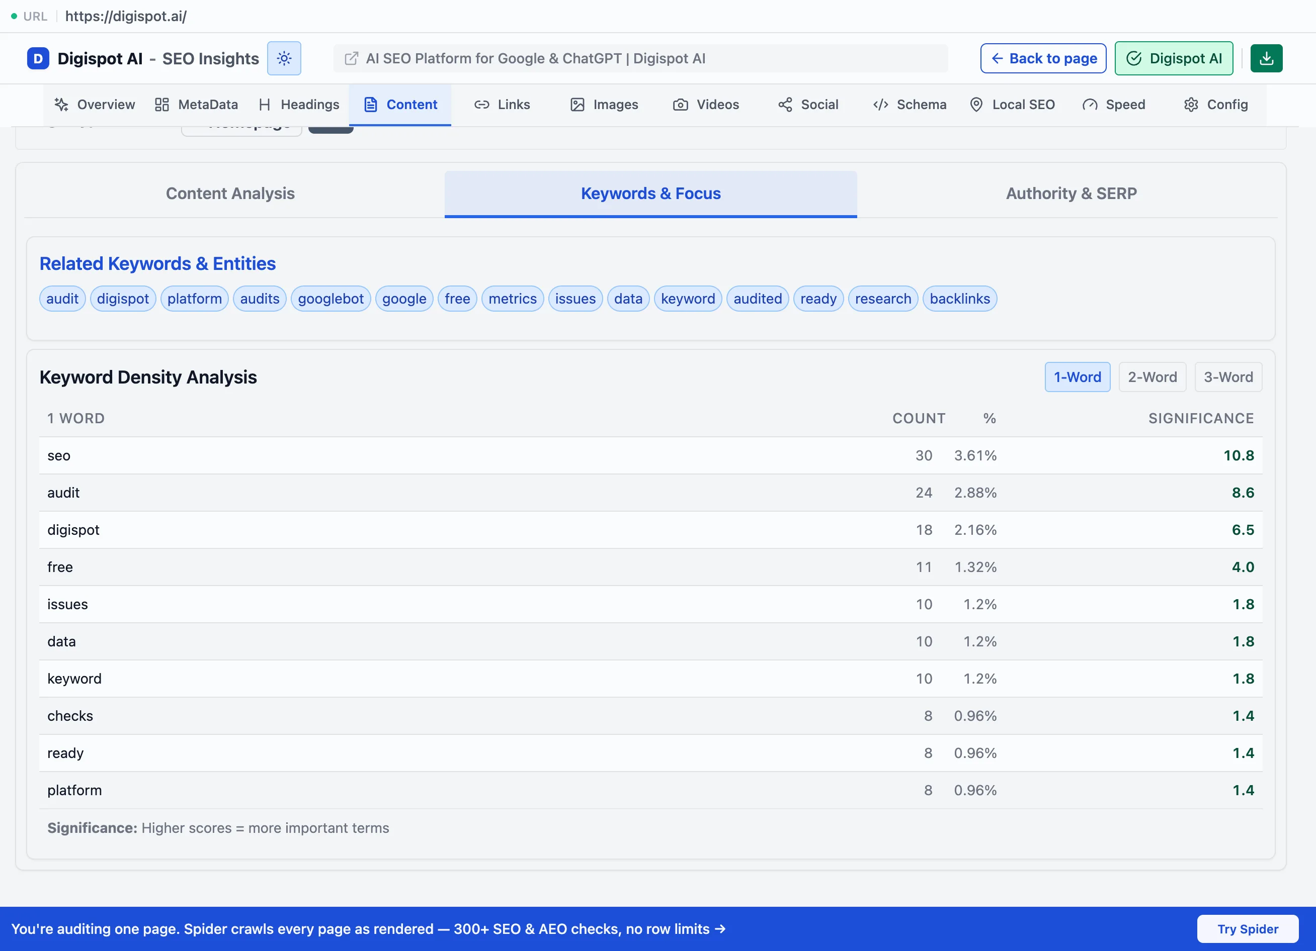Open the Config tab
This screenshot has width=1316, height=951.
point(1215,105)
